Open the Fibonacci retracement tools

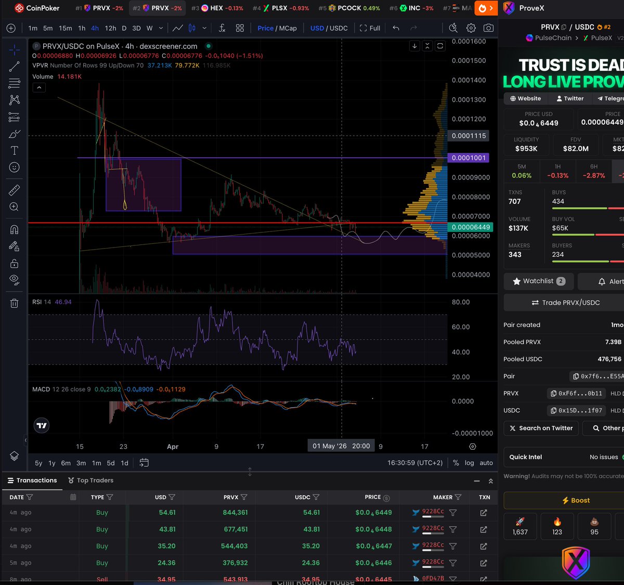(x=14, y=83)
